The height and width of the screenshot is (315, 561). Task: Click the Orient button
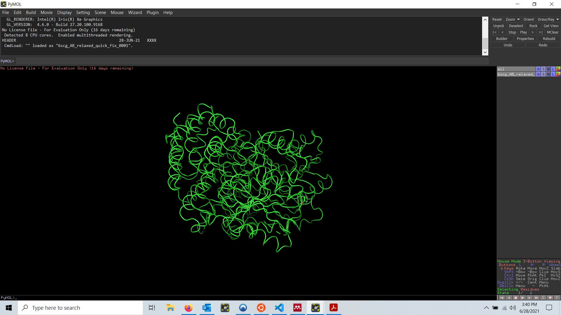529,20
